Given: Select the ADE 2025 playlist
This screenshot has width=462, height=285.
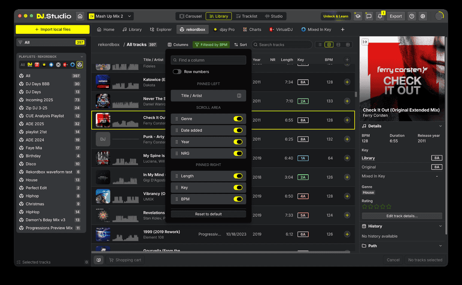Looking at the screenshot, I should 51,124.
